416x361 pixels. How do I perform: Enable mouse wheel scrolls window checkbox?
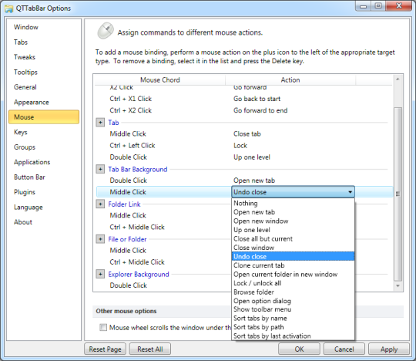pos(103,327)
